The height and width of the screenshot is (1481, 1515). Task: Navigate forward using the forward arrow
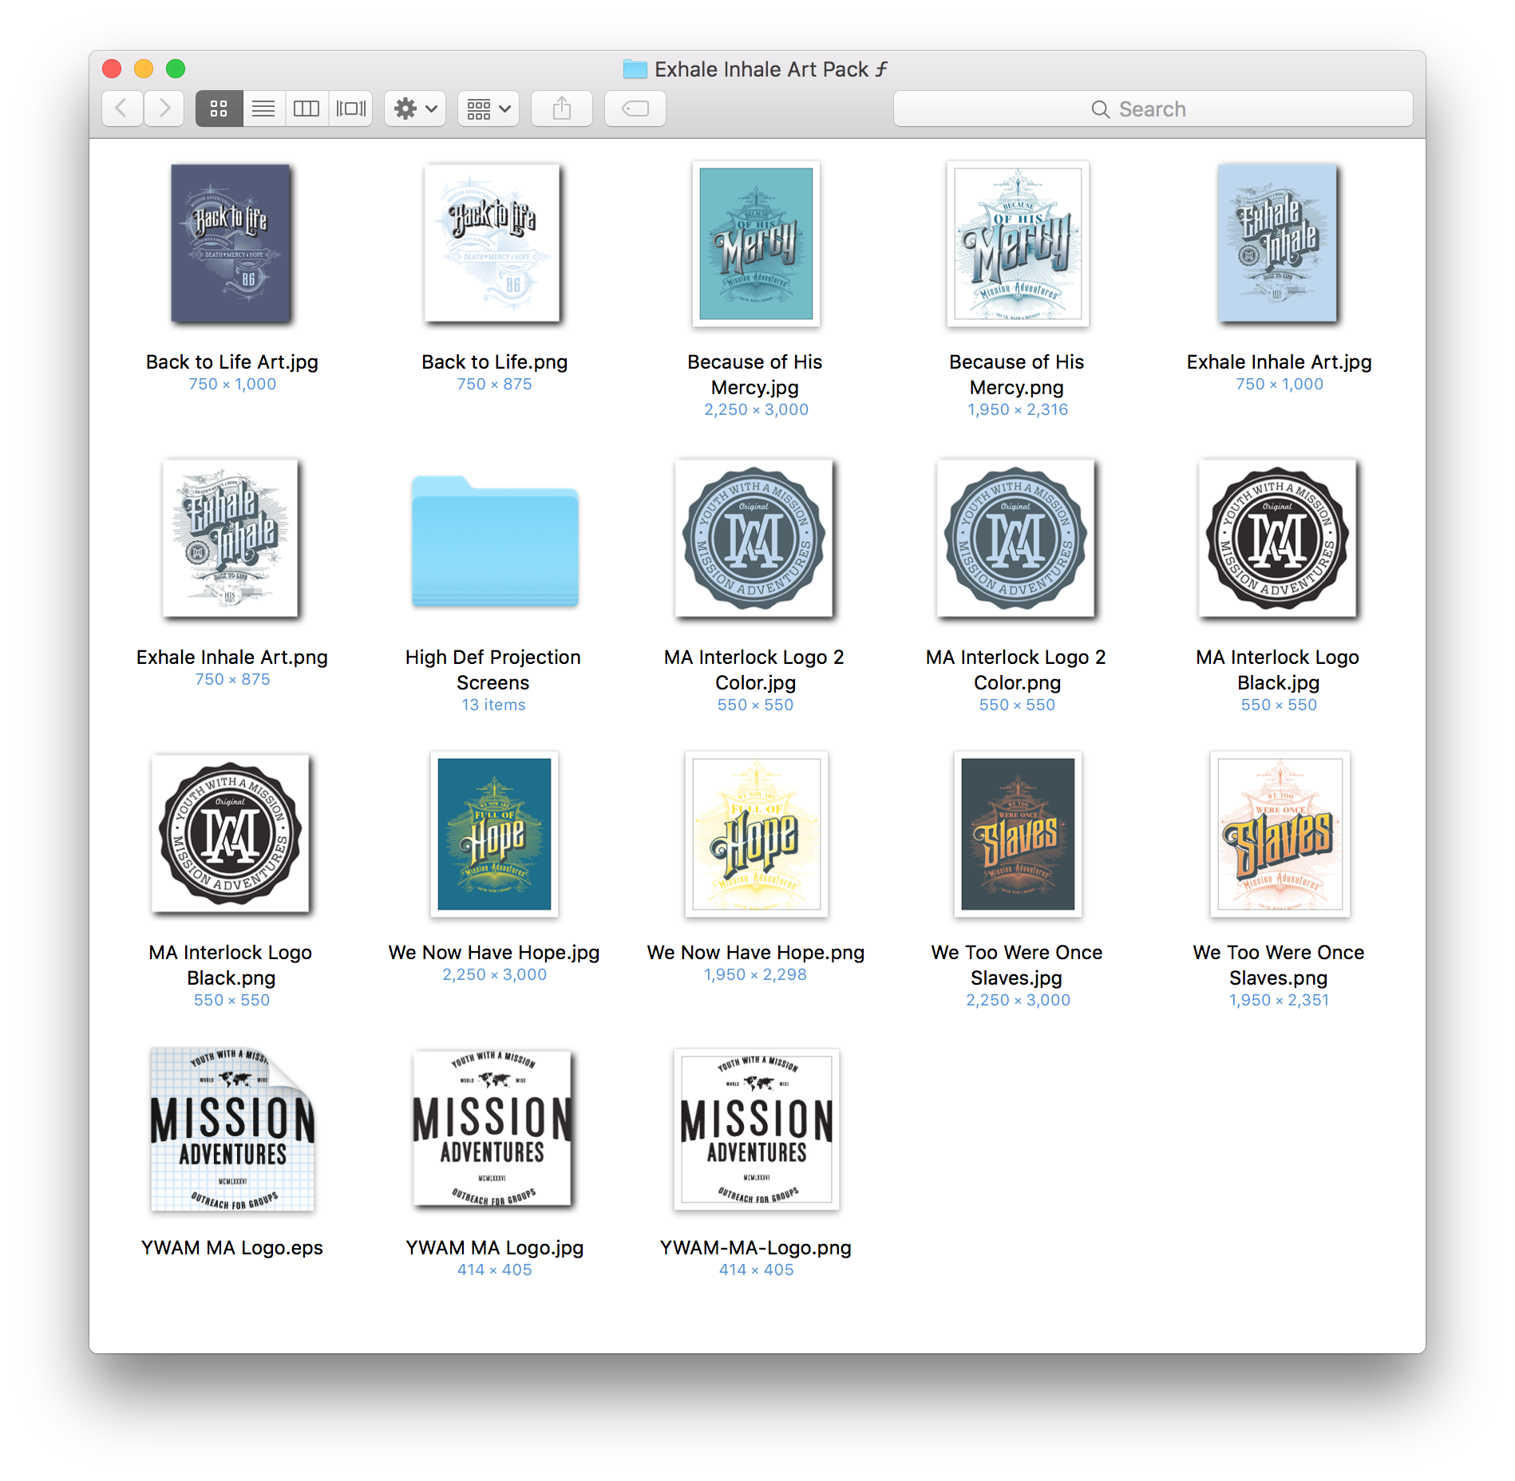[164, 109]
